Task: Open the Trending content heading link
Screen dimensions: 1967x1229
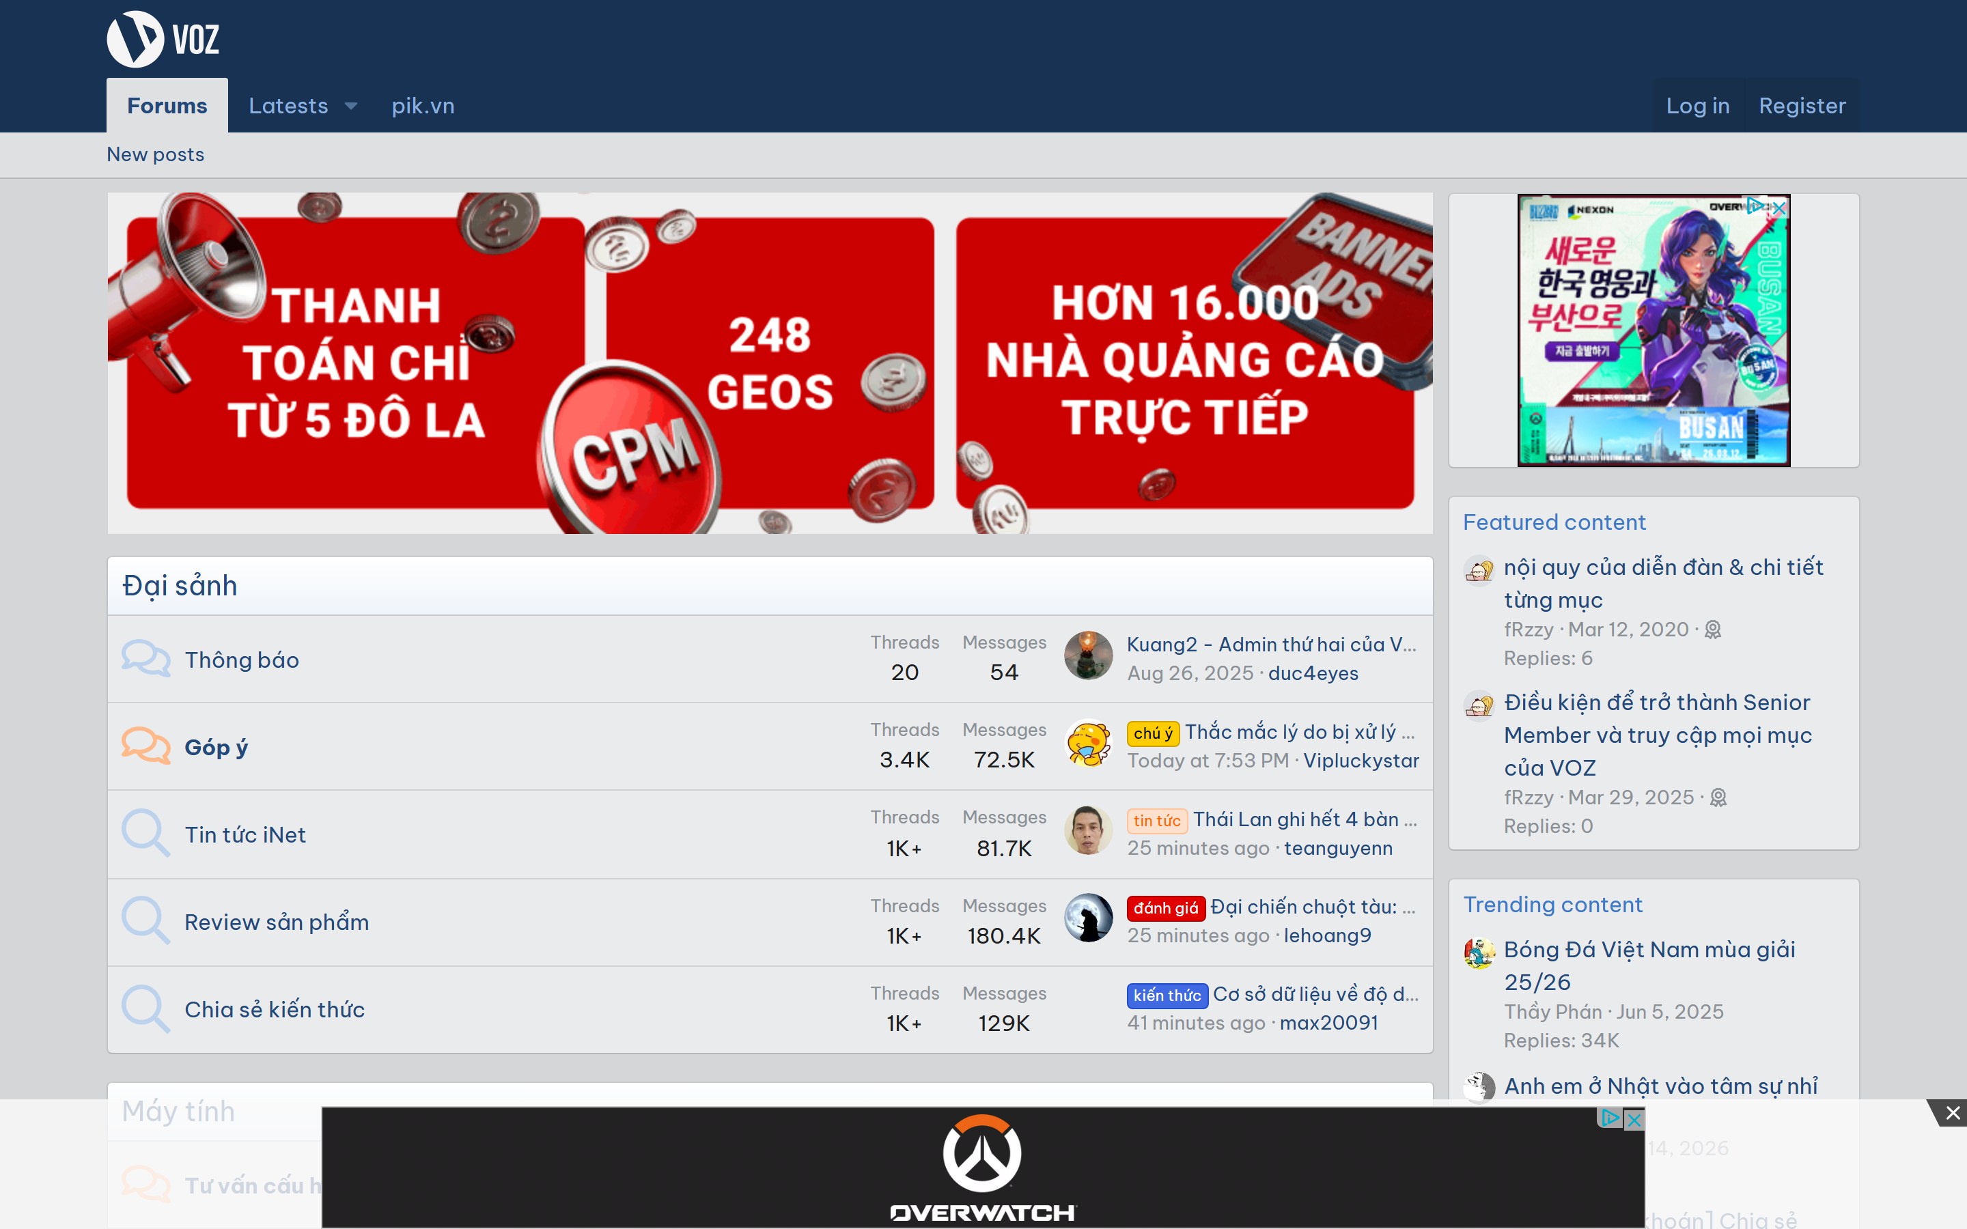Action: [1552, 905]
